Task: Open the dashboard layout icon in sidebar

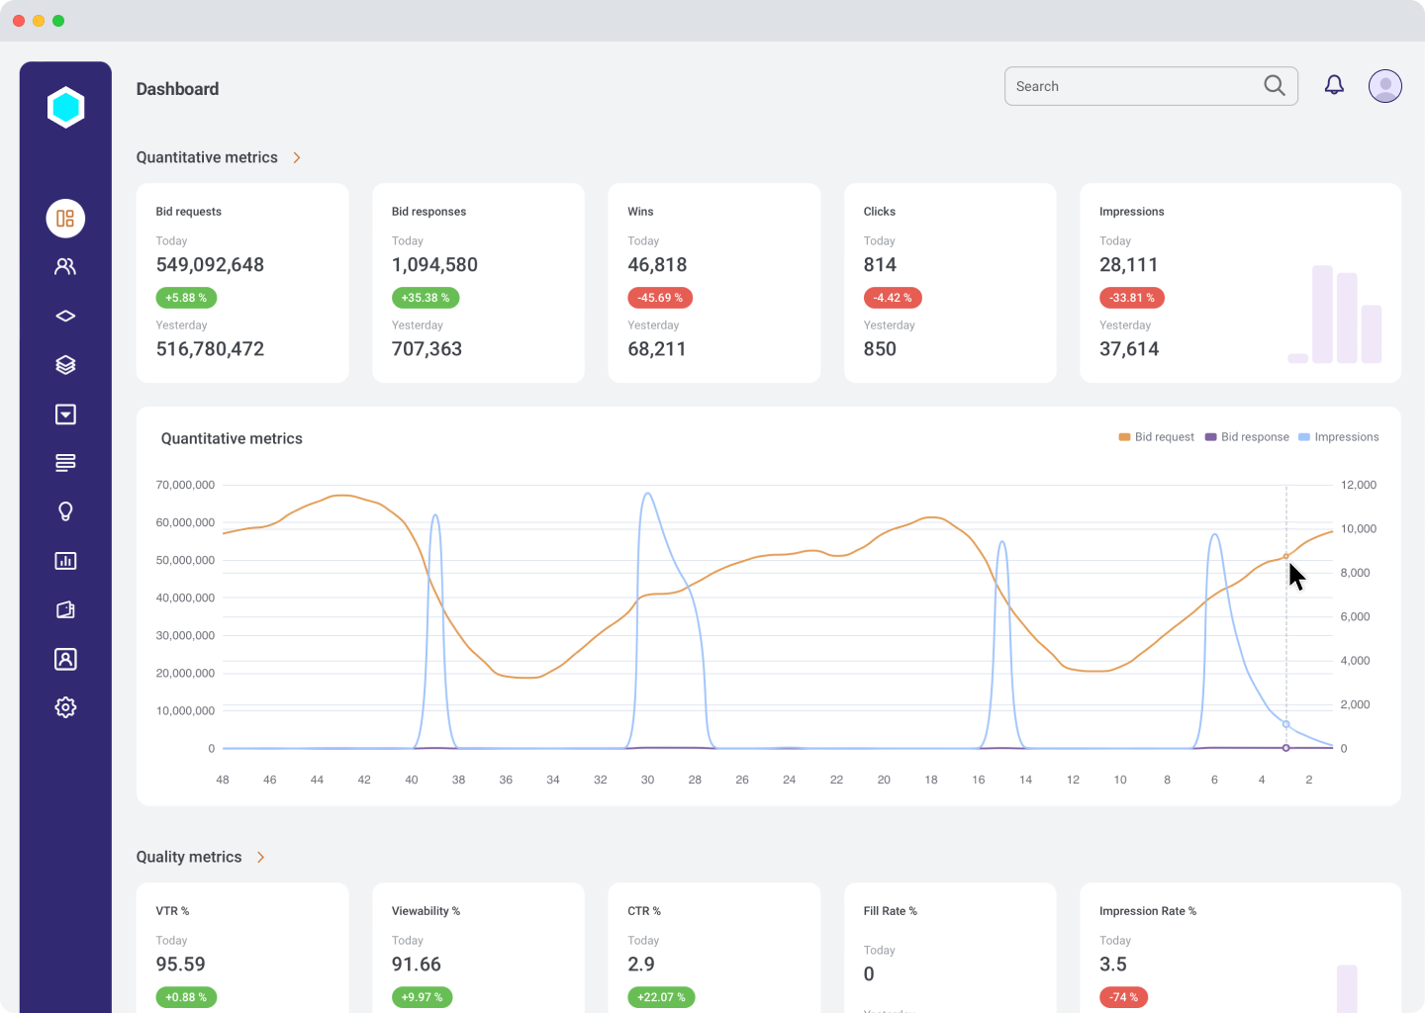Action: 65,219
